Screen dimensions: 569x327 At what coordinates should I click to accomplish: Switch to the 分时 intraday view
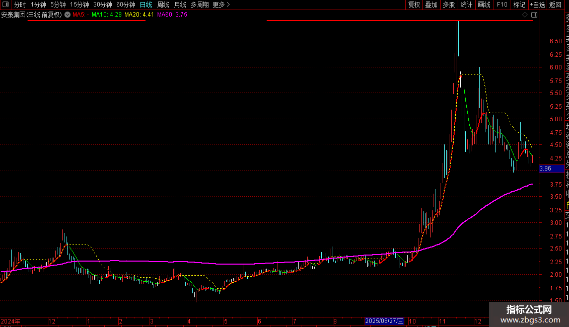tap(20, 5)
